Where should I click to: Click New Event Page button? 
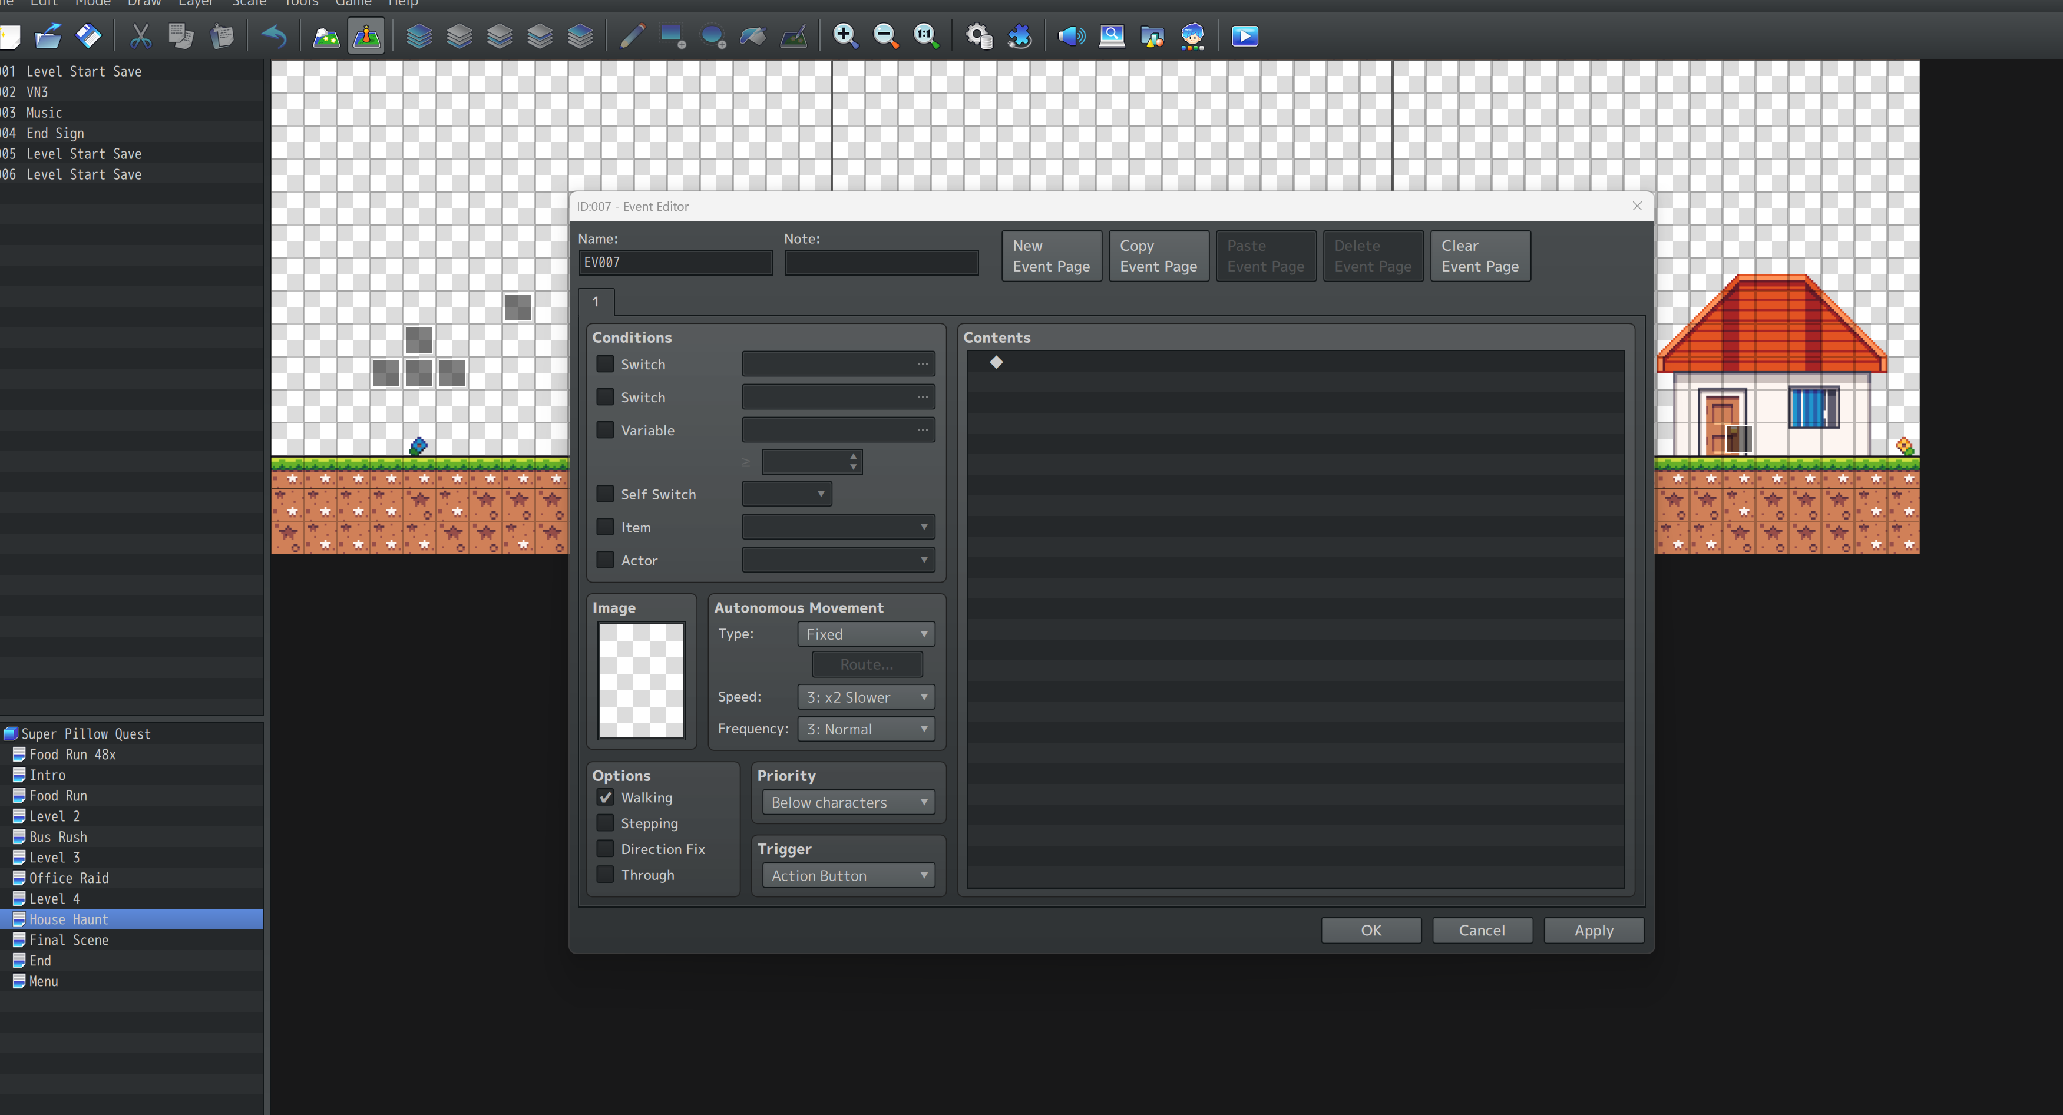[1051, 256]
